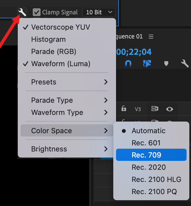Toggle track lock on V3

click(x=124, y=109)
